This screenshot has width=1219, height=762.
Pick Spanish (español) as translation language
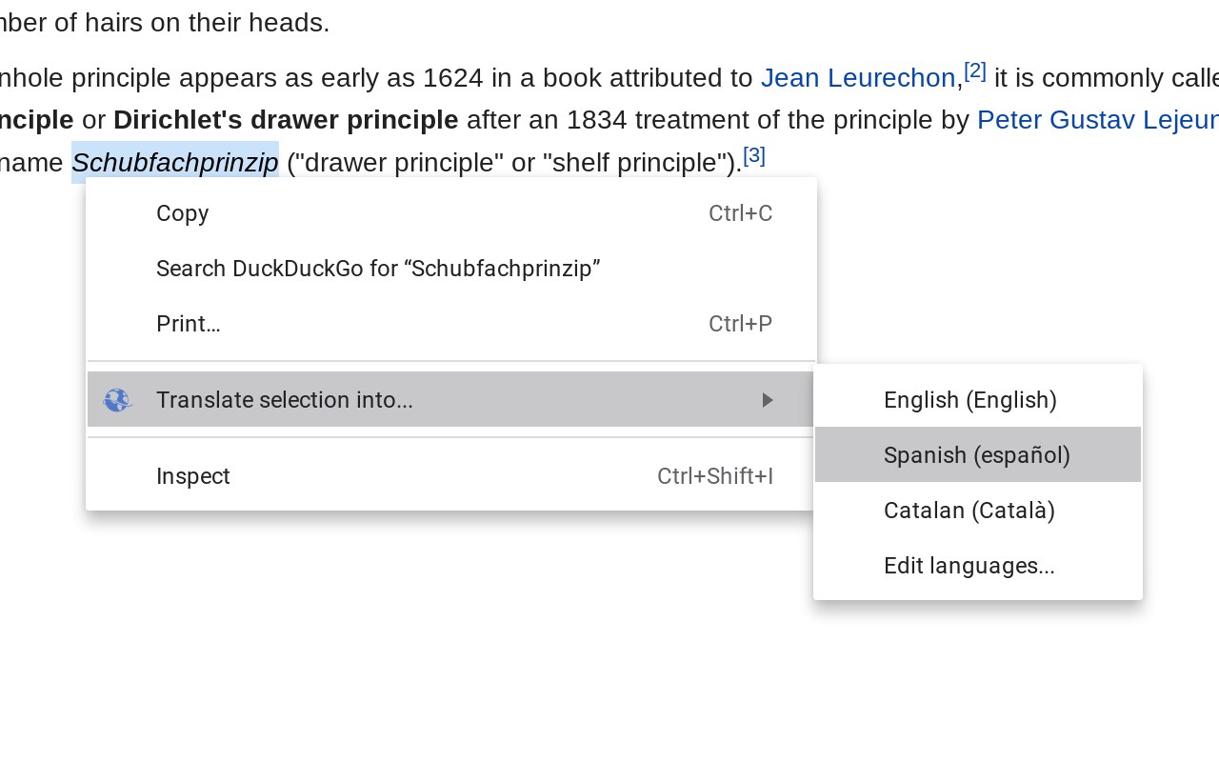[x=977, y=455]
